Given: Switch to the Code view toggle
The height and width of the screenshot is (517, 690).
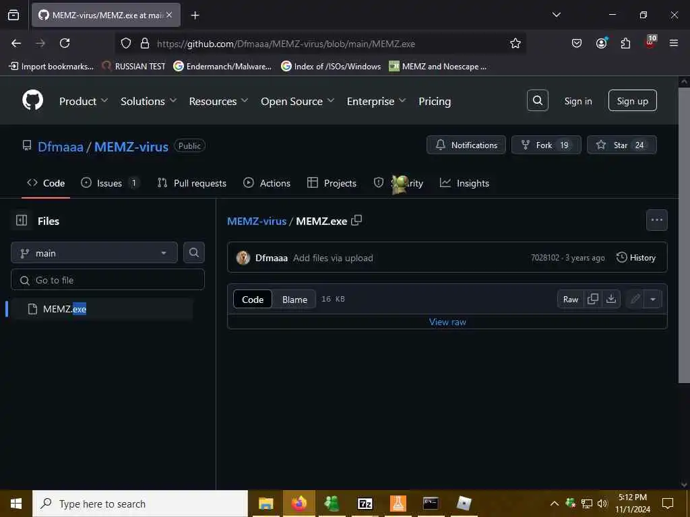Looking at the screenshot, I should click(253, 300).
